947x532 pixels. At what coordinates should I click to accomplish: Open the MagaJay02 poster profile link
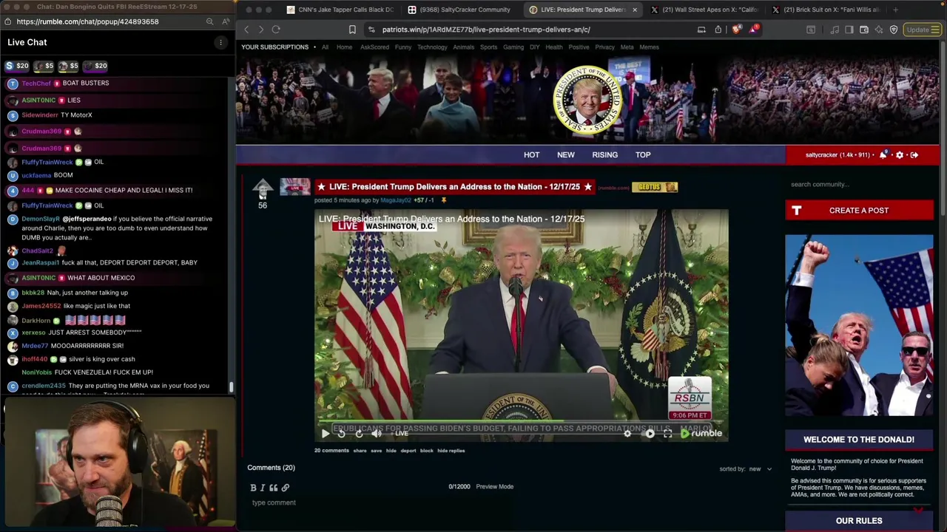(x=395, y=200)
